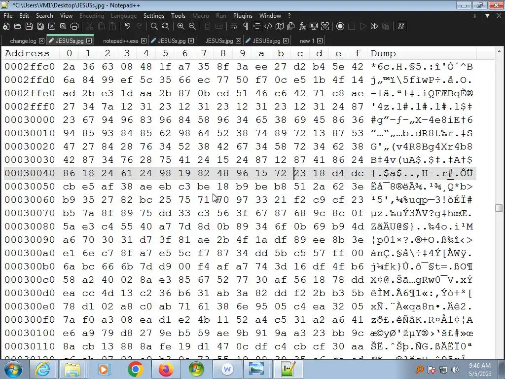Open the Settings menu
Screen dimensions: 505x379
(154, 15)
